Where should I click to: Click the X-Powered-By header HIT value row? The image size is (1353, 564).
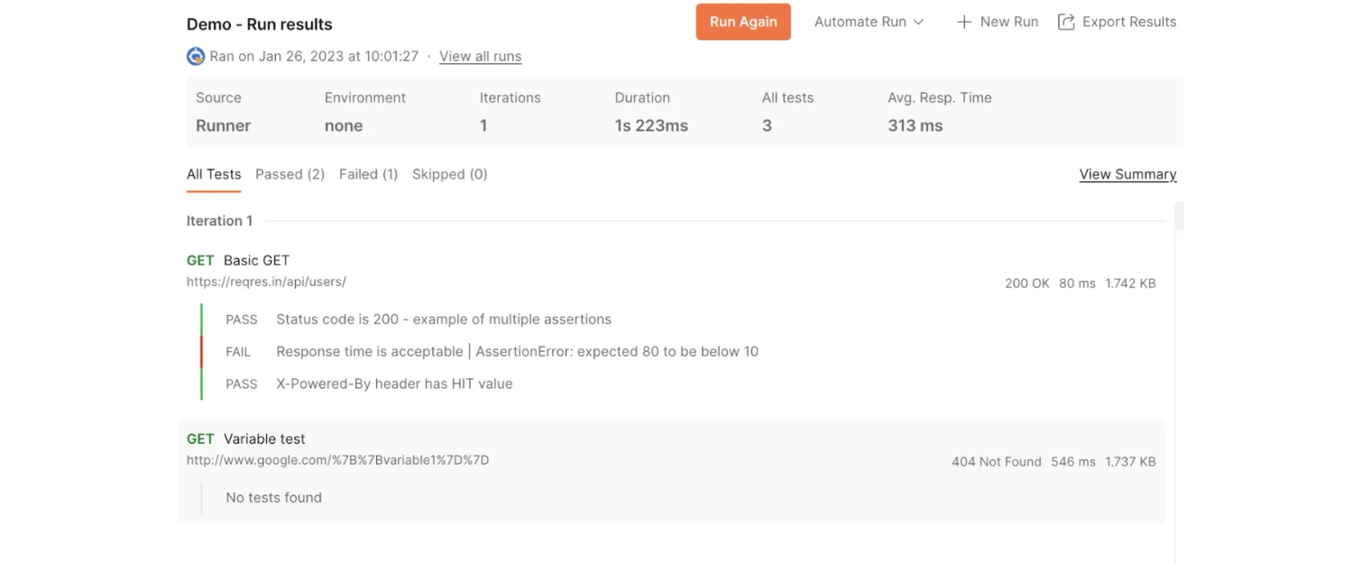pos(394,384)
